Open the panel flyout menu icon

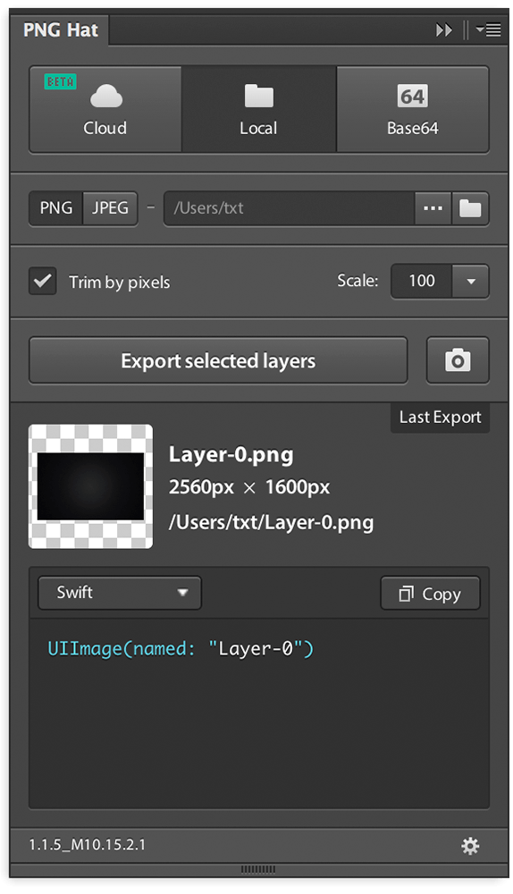pyautogui.click(x=489, y=30)
